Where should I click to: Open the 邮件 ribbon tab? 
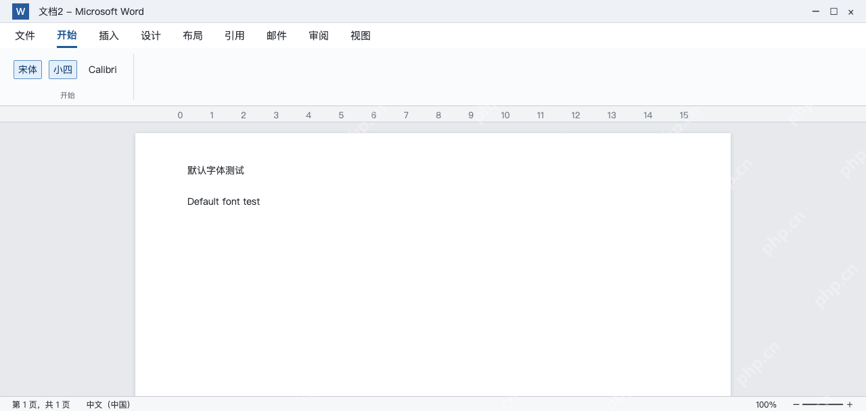pos(277,36)
